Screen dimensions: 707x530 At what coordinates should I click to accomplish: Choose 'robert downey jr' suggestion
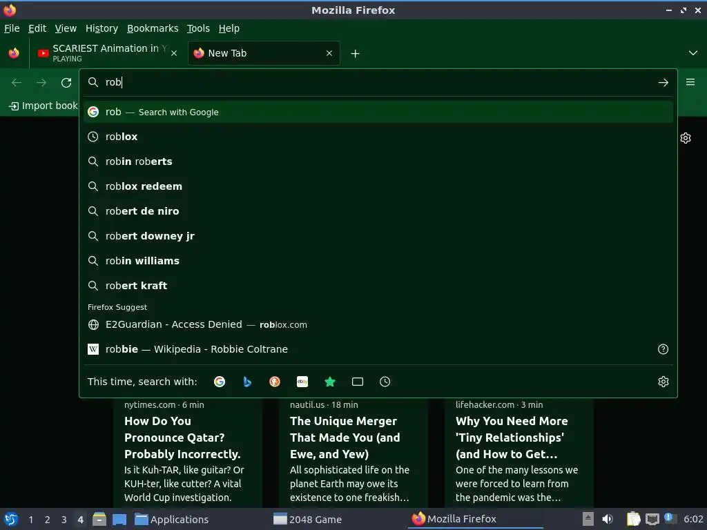[378, 236]
